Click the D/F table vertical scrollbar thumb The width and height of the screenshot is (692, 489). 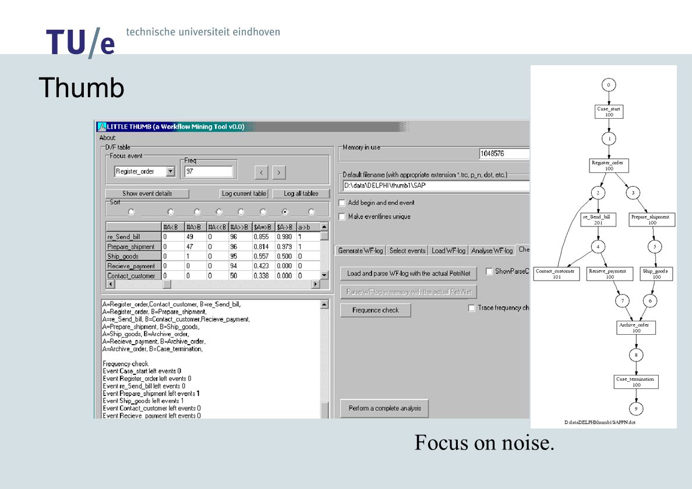click(324, 235)
